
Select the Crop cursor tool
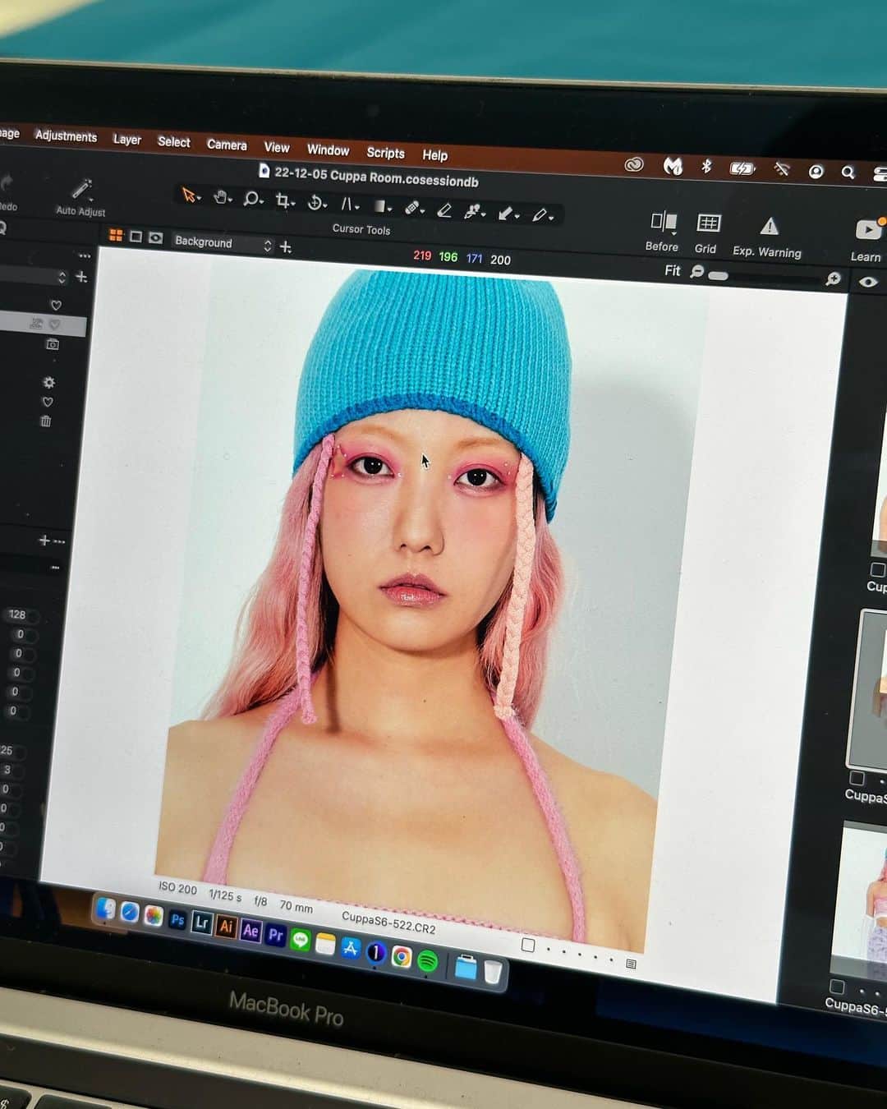click(x=283, y=200)
